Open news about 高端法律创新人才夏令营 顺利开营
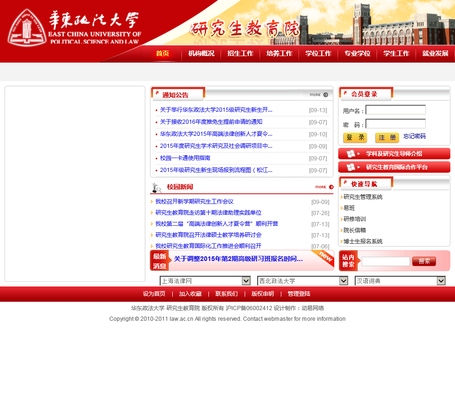 click(x=217, y=224)
